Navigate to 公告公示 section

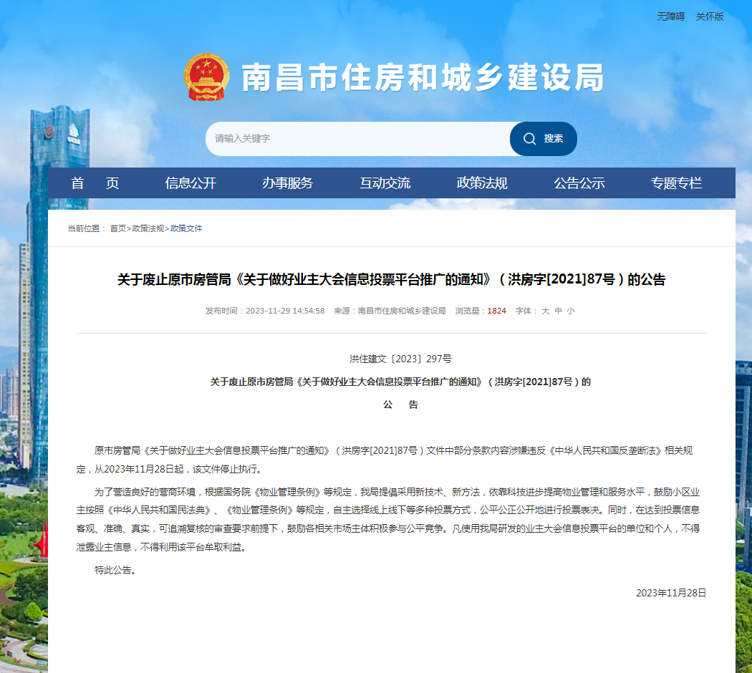[x=579, y=183]
